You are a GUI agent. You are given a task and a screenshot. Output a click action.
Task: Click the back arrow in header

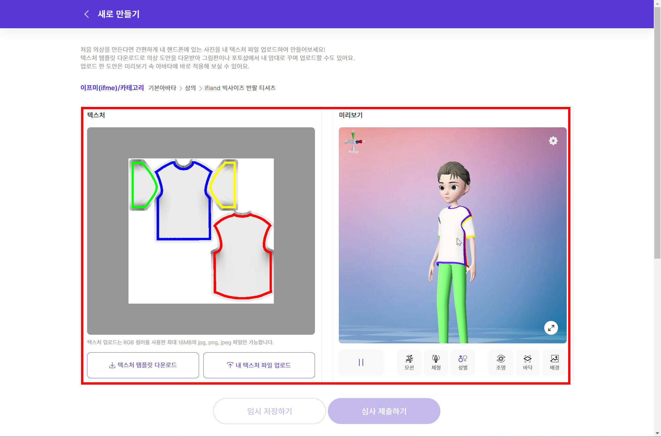click(x=87, y=14)
